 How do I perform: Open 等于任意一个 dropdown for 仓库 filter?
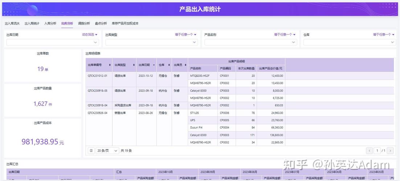[384, 35]
